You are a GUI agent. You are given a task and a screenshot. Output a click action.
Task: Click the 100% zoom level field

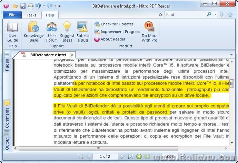[170, 156]
